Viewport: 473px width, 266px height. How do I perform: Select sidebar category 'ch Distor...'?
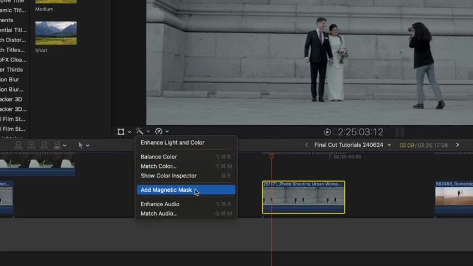[13, 40]
